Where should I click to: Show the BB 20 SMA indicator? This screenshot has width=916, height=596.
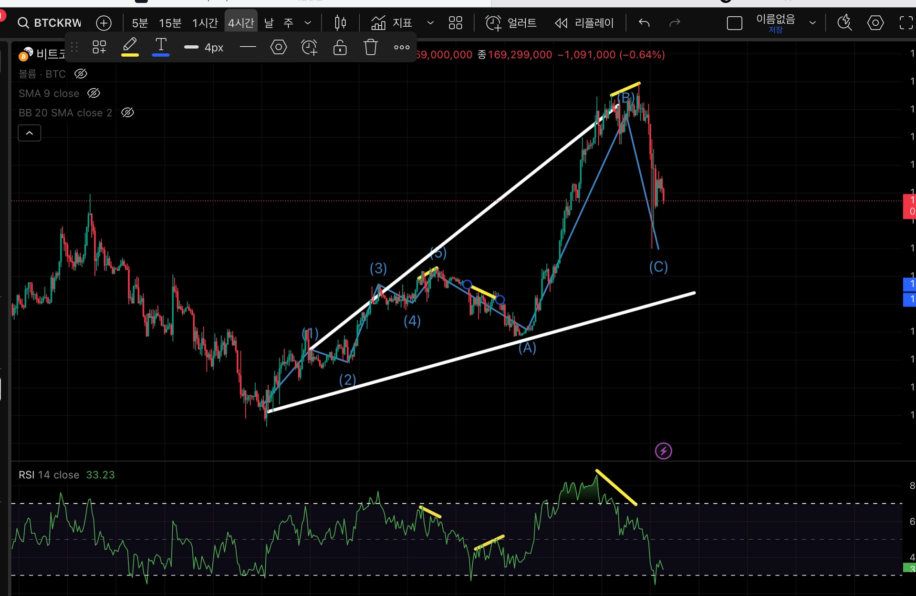click(x=127, y=113)
